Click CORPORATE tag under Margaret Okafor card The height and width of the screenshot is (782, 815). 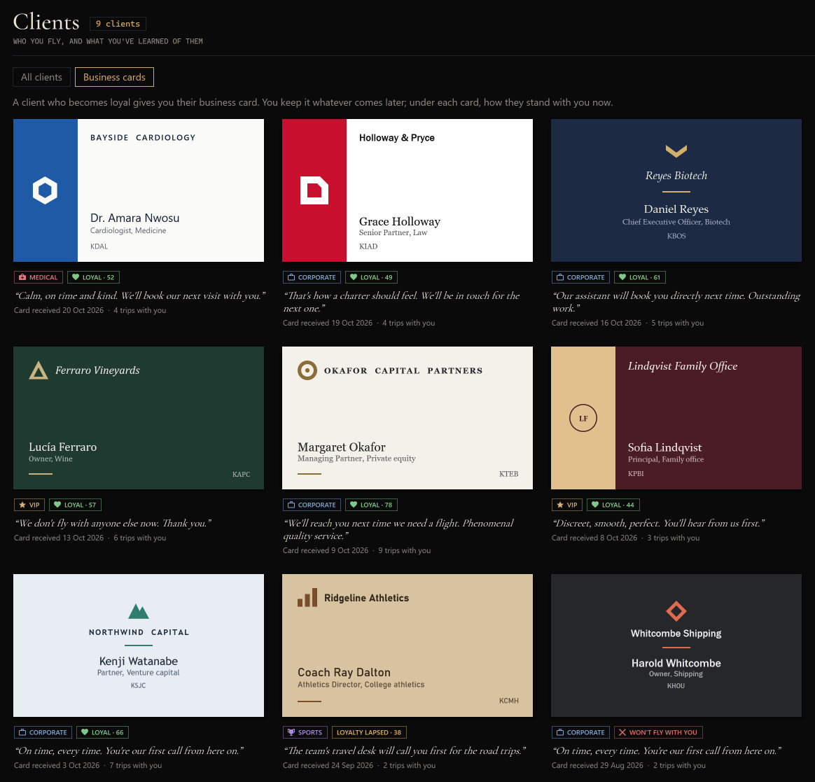[x=312, y=505]
